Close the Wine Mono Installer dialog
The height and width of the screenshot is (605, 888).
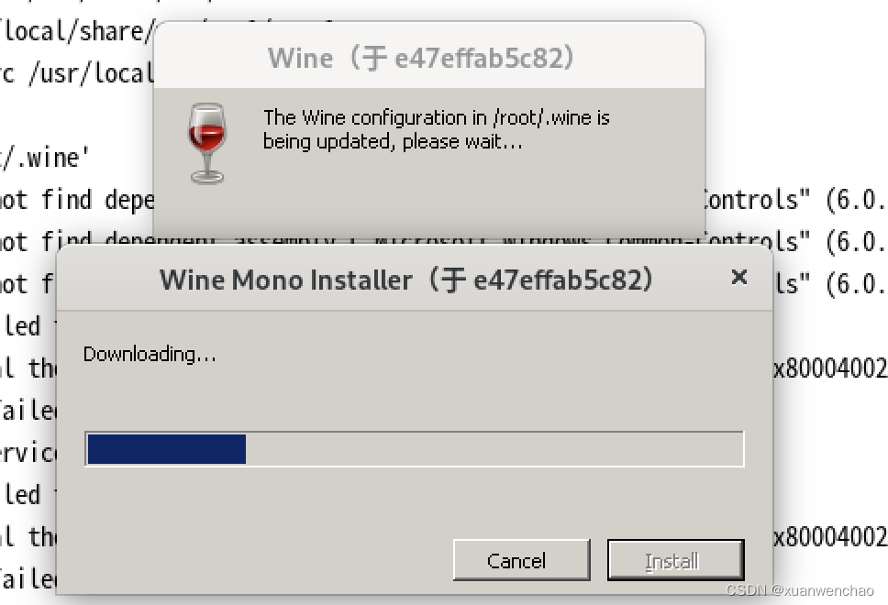point(739,278)
